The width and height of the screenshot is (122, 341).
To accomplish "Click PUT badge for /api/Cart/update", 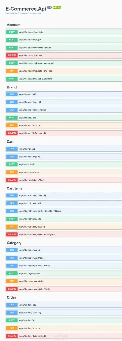I will click(x=12, y=172).
